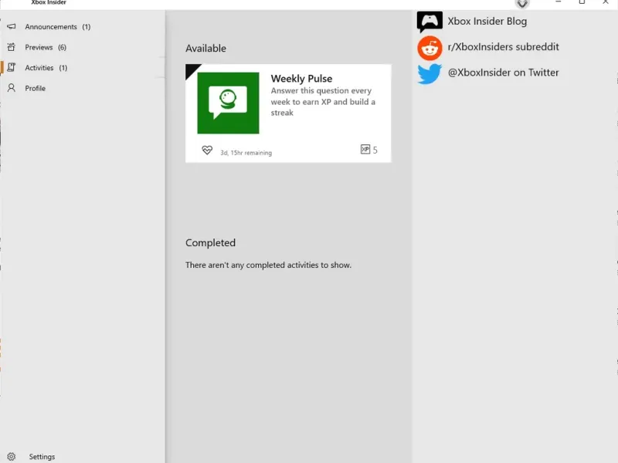Click the XP reward icon on Weekly Pulse
The width and height of the screenshot is (618, 463).
click(365, 149)
